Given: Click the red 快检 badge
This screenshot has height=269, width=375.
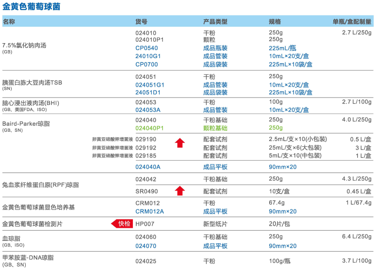Looking at the screenshot, I should coord(122,224).
